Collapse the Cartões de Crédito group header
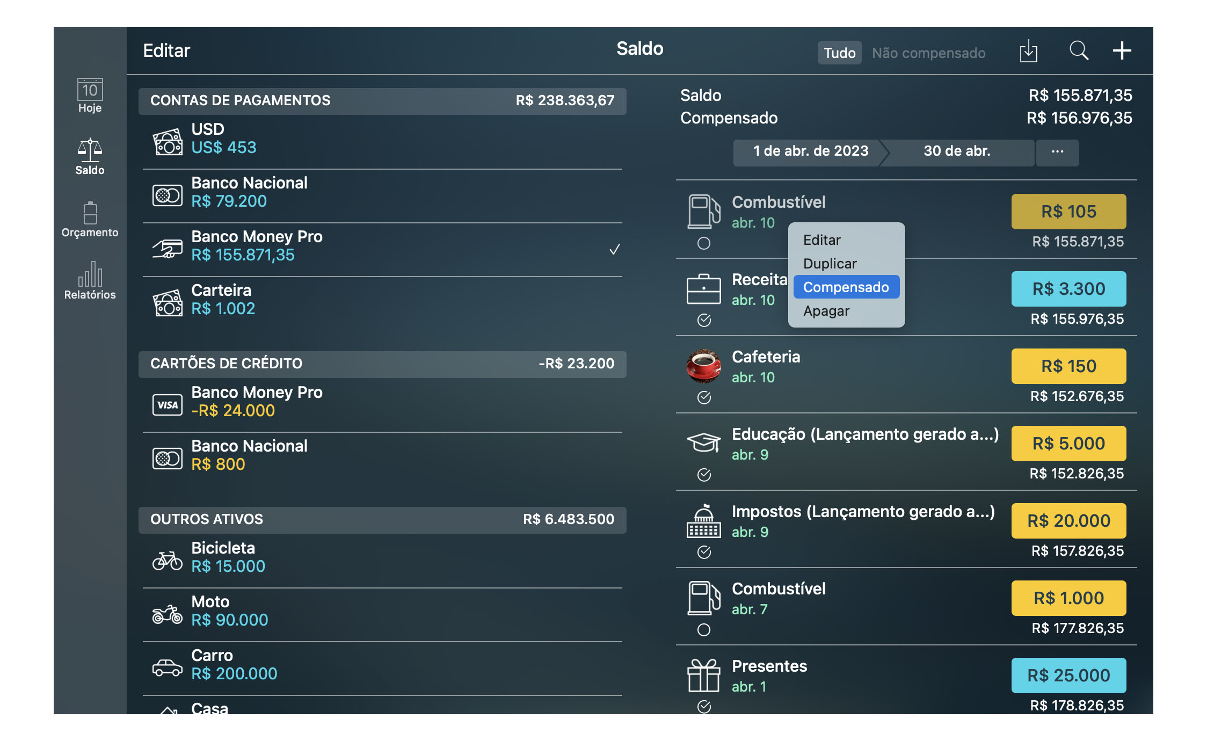 pos(382,364)
